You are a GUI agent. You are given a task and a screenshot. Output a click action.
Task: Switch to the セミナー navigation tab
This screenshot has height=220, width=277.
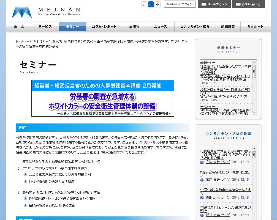pyautogui.click(x=72, y=26)
